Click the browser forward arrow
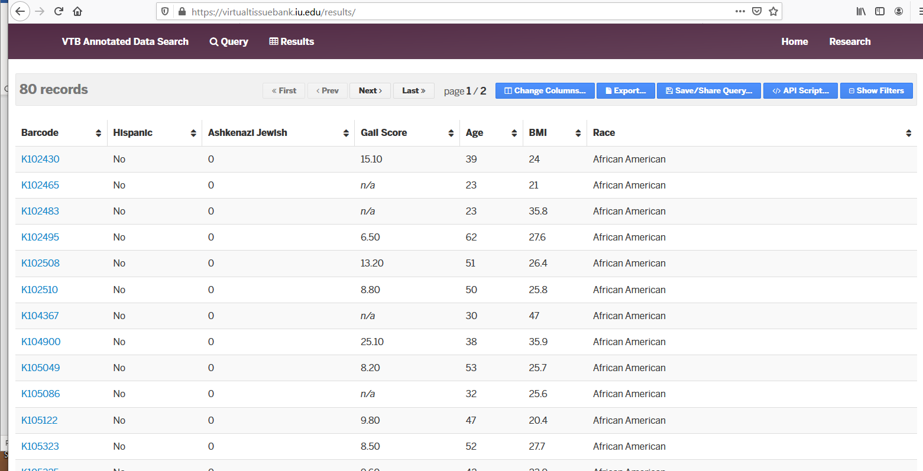This screenshot has width=923, height=471. (40, 11)
